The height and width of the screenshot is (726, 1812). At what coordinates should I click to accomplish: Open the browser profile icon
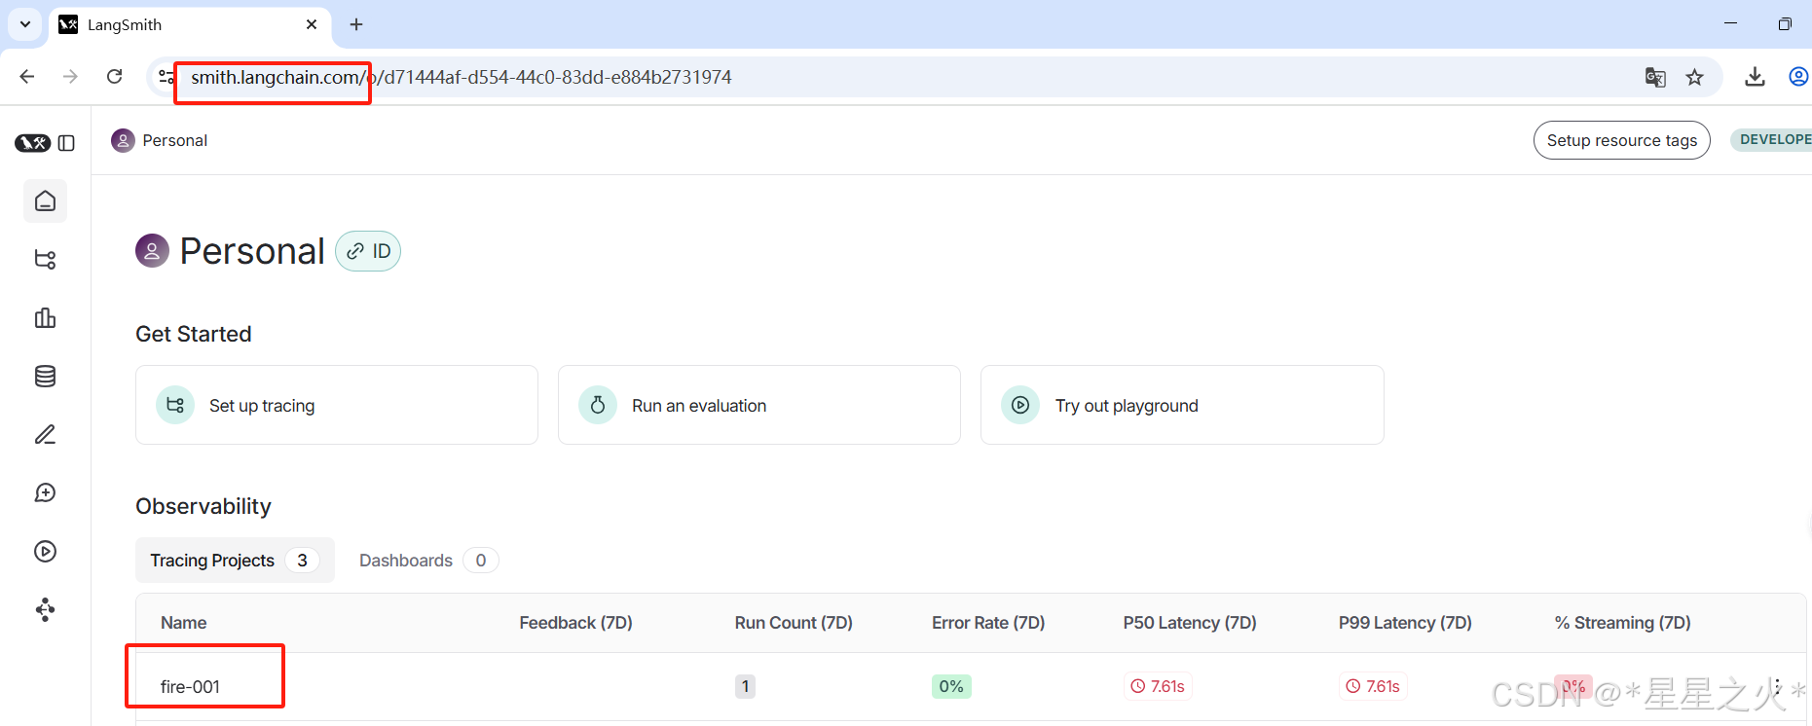(1798, 77)
